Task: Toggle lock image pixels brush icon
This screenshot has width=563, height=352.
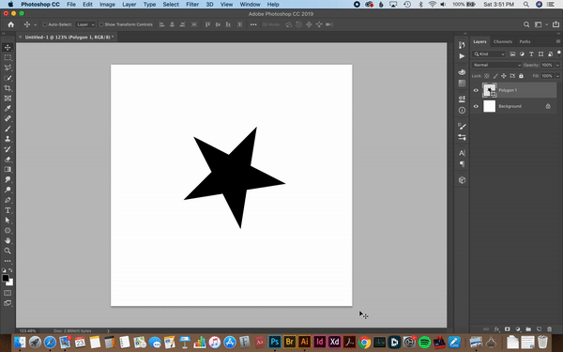Action: click(495, 76)
